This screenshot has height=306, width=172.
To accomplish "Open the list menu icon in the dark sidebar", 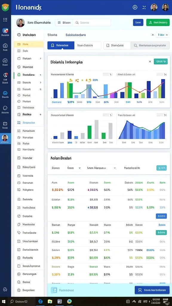I will click(x=5, y=19).
